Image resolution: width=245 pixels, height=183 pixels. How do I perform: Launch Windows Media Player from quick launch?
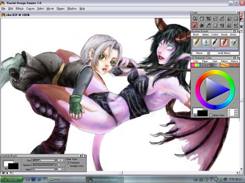[x=28, y=179]
